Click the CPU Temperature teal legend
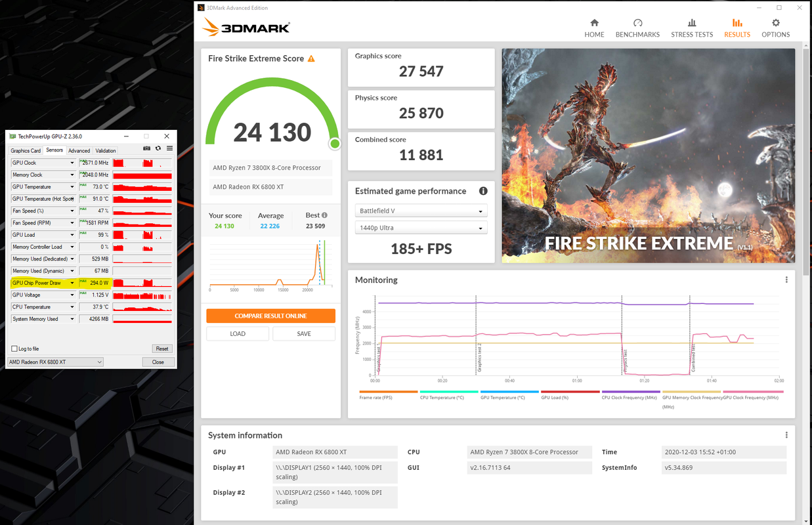Viewport: 812px width, 525px height. 449,394
